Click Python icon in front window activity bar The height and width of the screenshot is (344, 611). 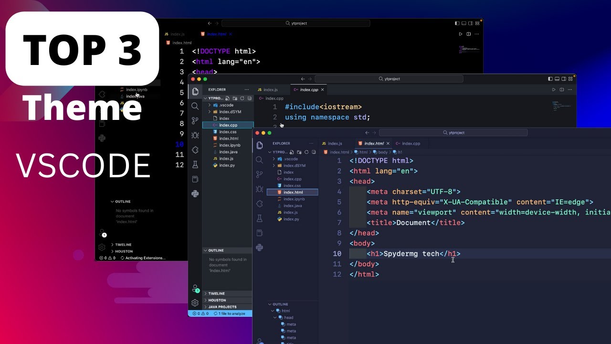point(259,247)
